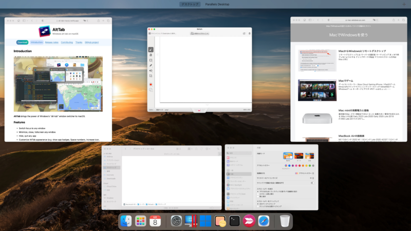
Task: Open Skitch color picker red circle
Action: [x=151, y=85]
